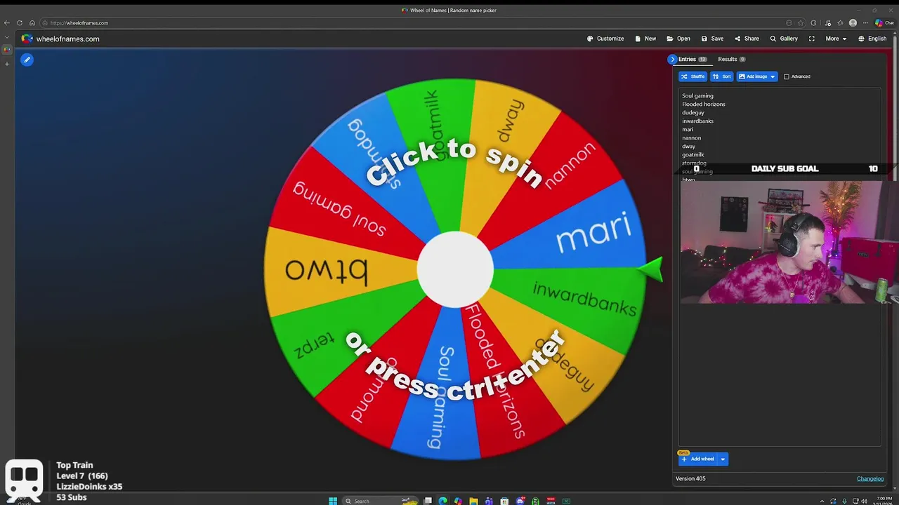Click 'inwardbanks' in the entries list
This screenshot has width=899, height=505.
[697, 121]
